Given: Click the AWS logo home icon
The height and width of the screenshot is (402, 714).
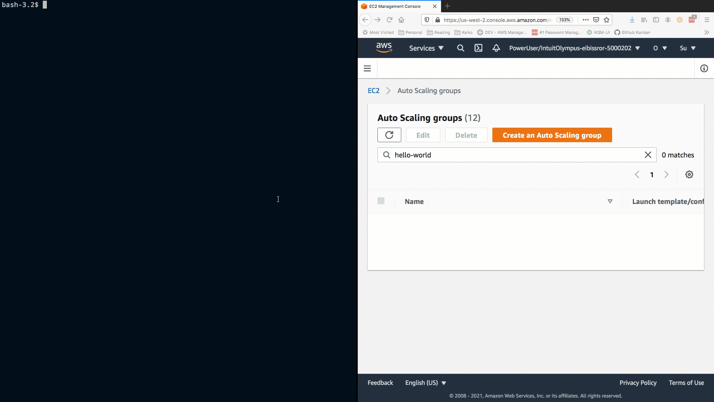Looking at the screenshot, I should click(384, 48).
